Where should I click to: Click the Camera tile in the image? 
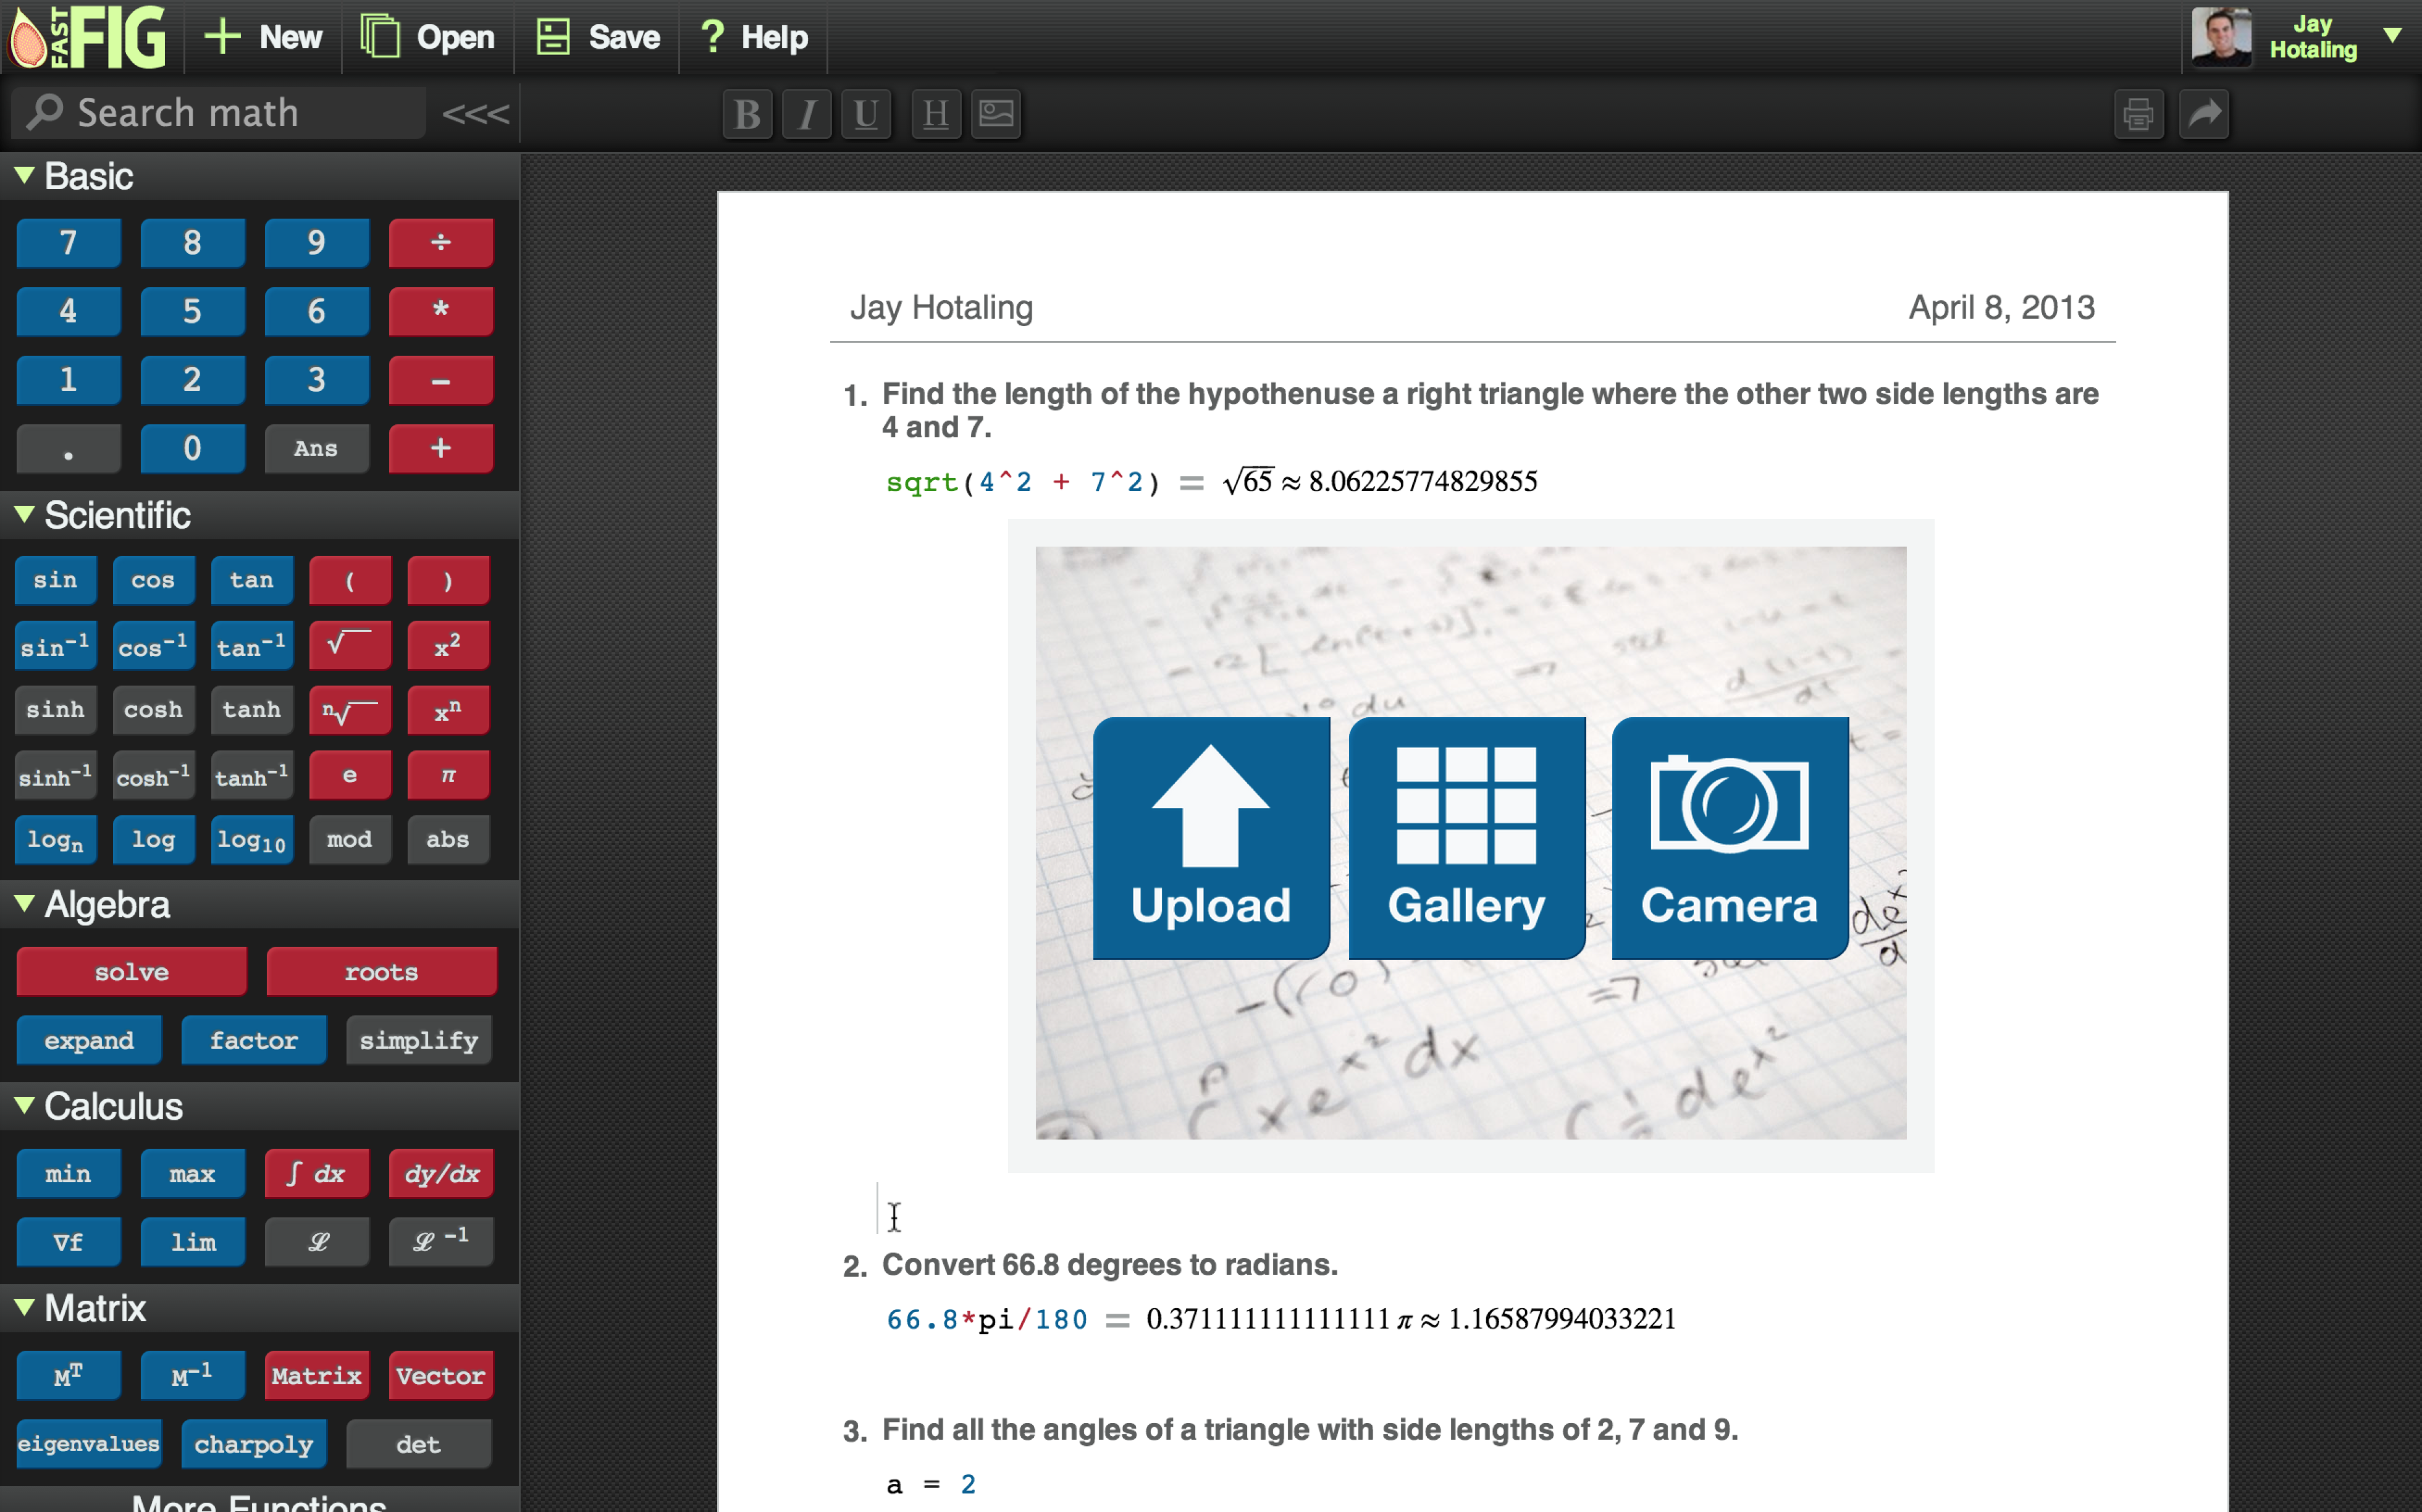pyautogui.click(x=1729, y=837)
